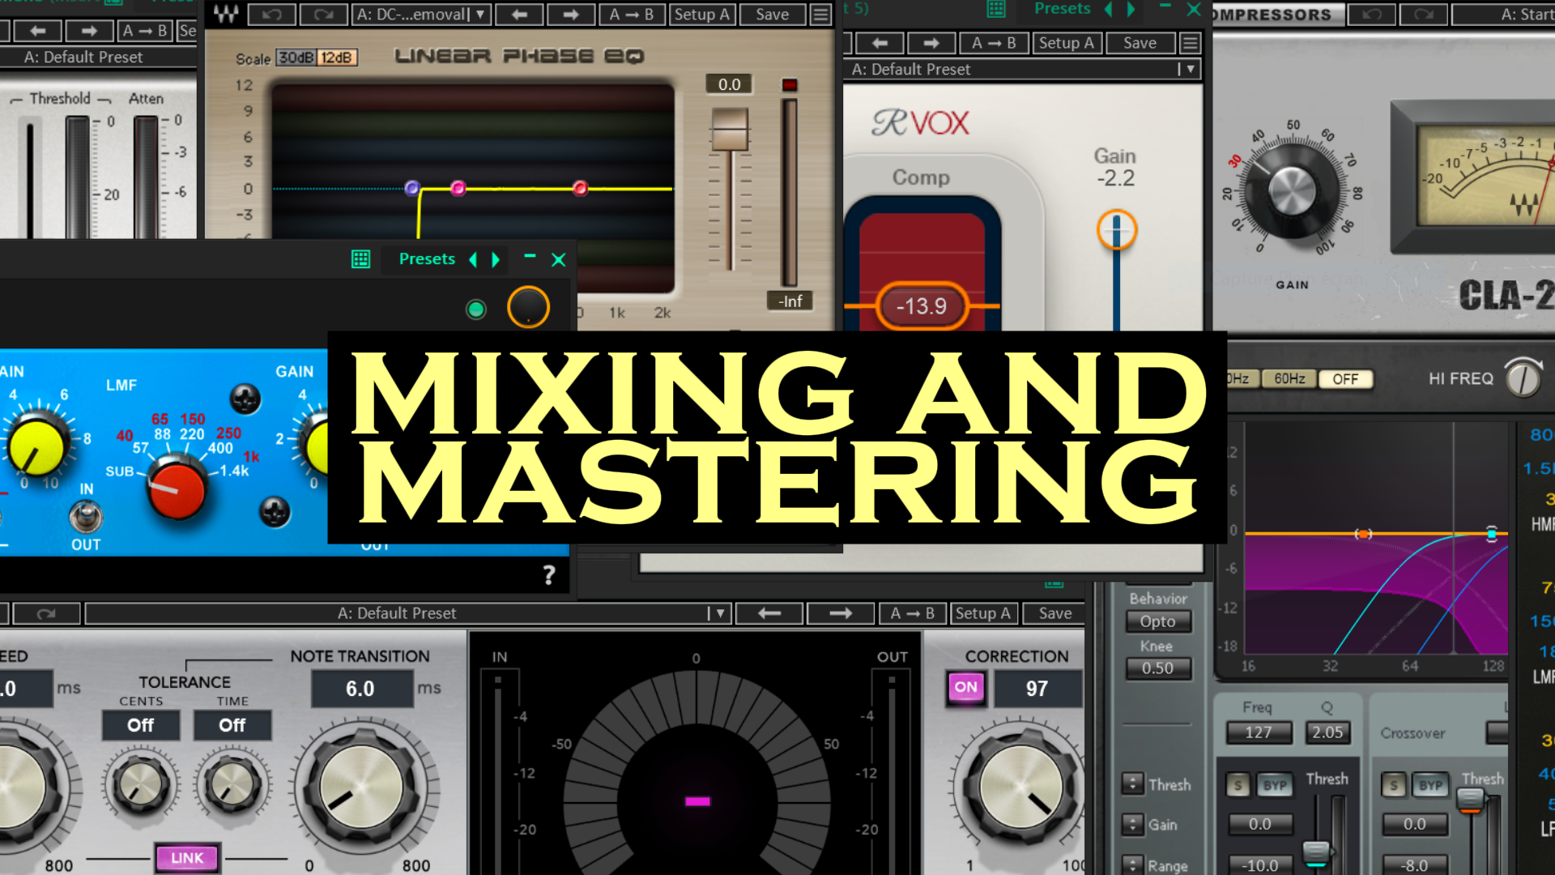Open grid icon in the blue EQ window header
Viewport: 1555px width, 875px height.
(x=360, y=259)
